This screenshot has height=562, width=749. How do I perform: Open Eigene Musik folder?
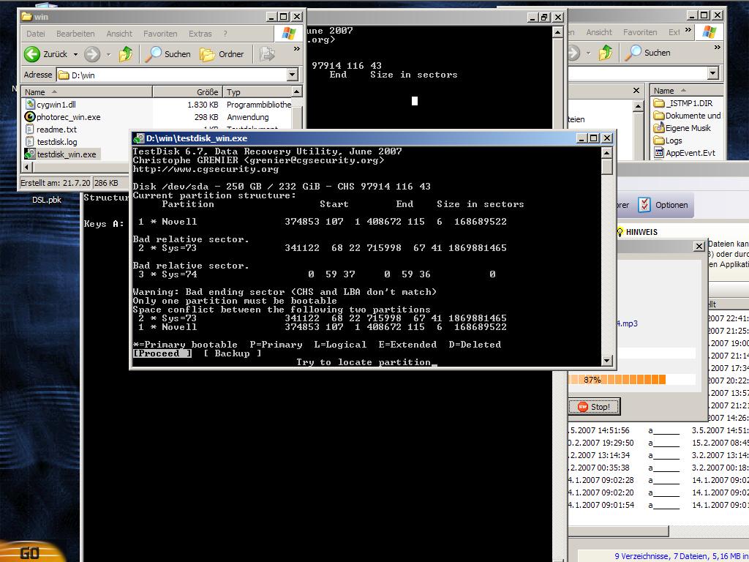pos(682,128)
